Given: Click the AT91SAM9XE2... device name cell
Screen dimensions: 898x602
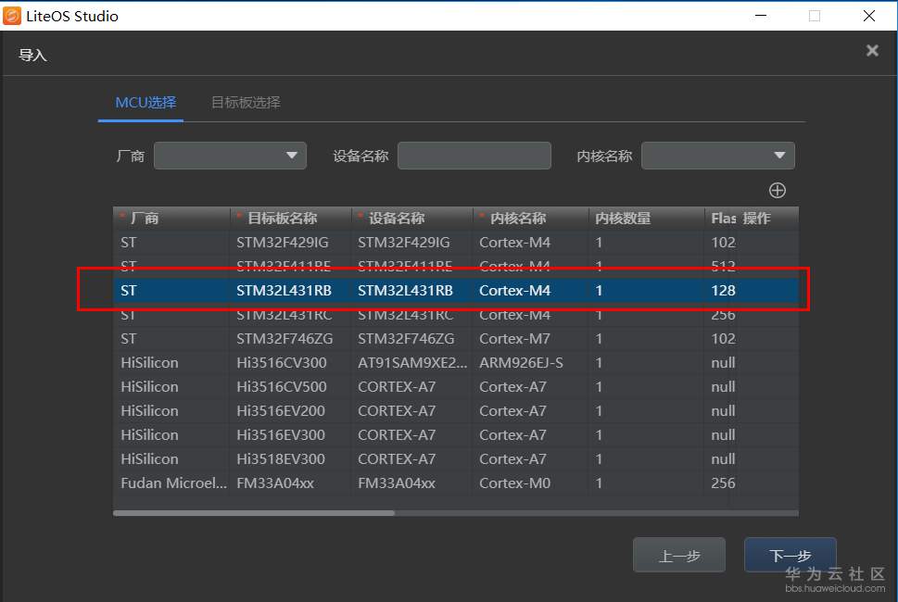Looking at the screenshot, I should point(412,363).
